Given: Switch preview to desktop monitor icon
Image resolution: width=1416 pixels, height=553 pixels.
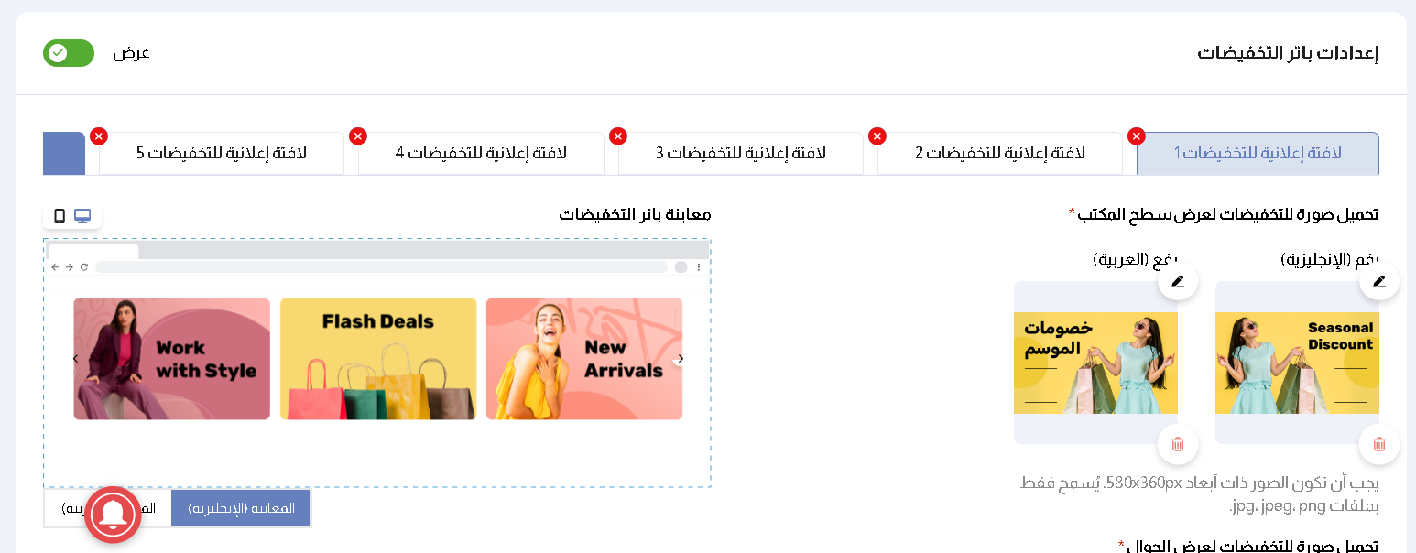Looking at the screenshot, I should point(83,216).
